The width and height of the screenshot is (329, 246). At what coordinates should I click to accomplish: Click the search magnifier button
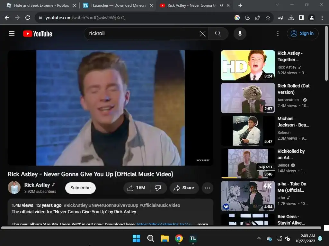218,33
